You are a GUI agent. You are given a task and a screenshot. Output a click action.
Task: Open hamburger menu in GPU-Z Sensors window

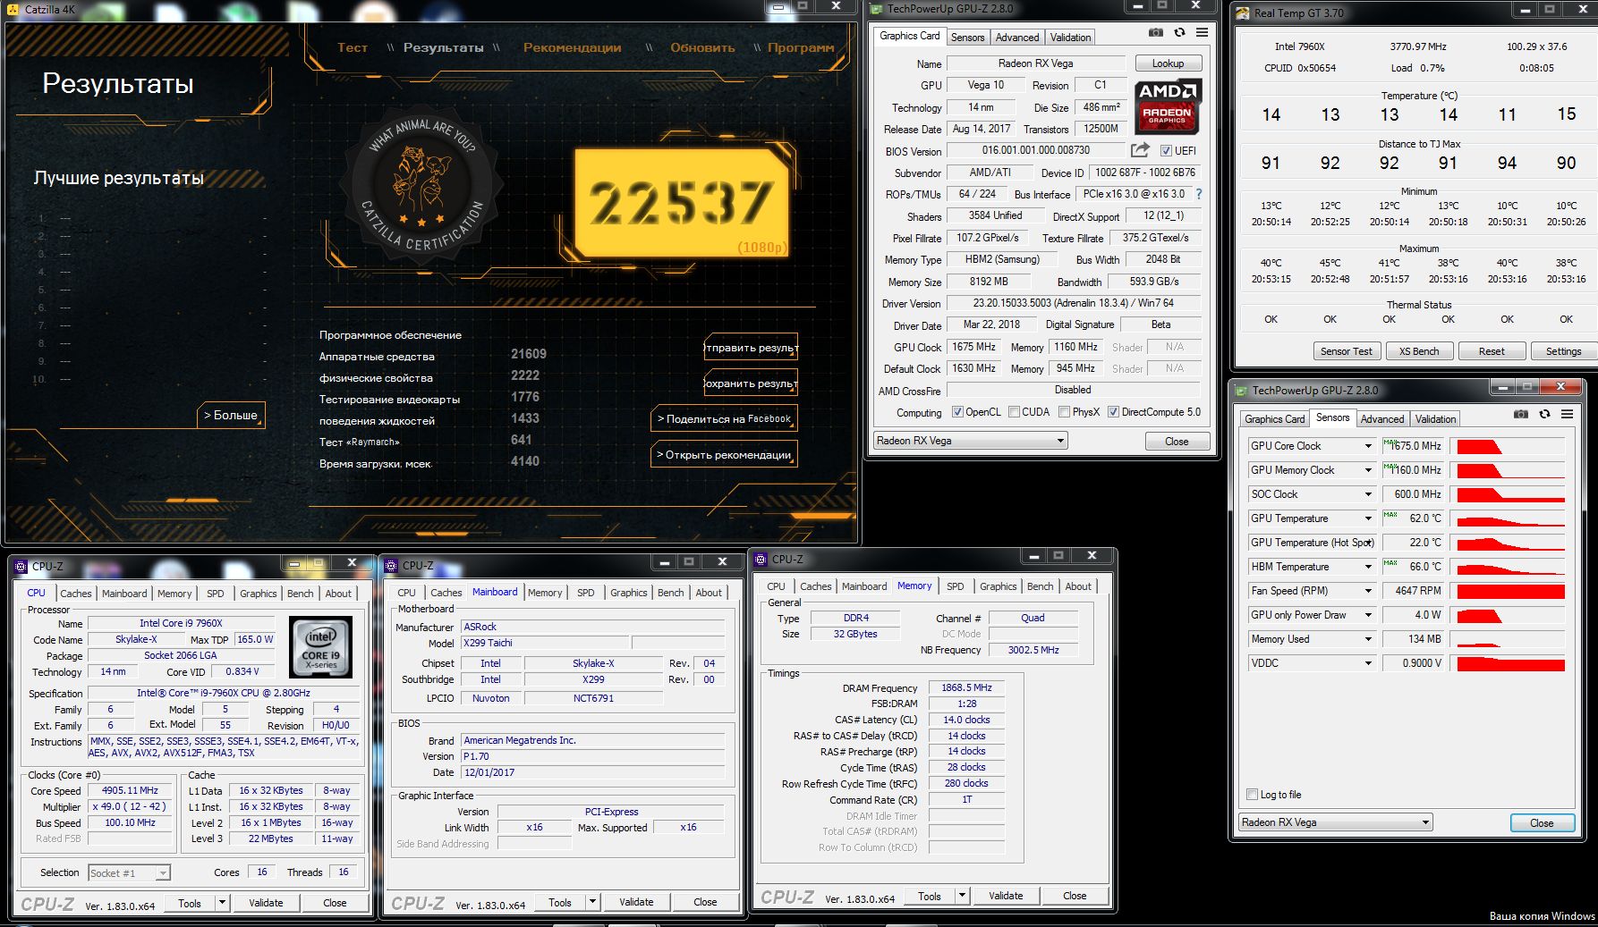[1567, 414]
